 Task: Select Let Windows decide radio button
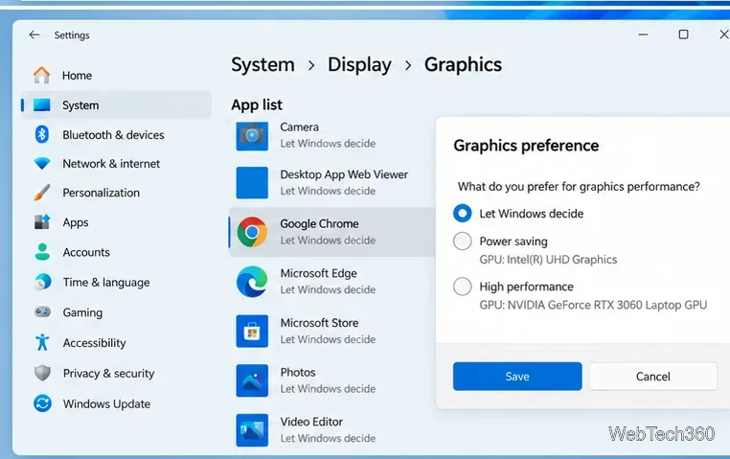[463, 213]
